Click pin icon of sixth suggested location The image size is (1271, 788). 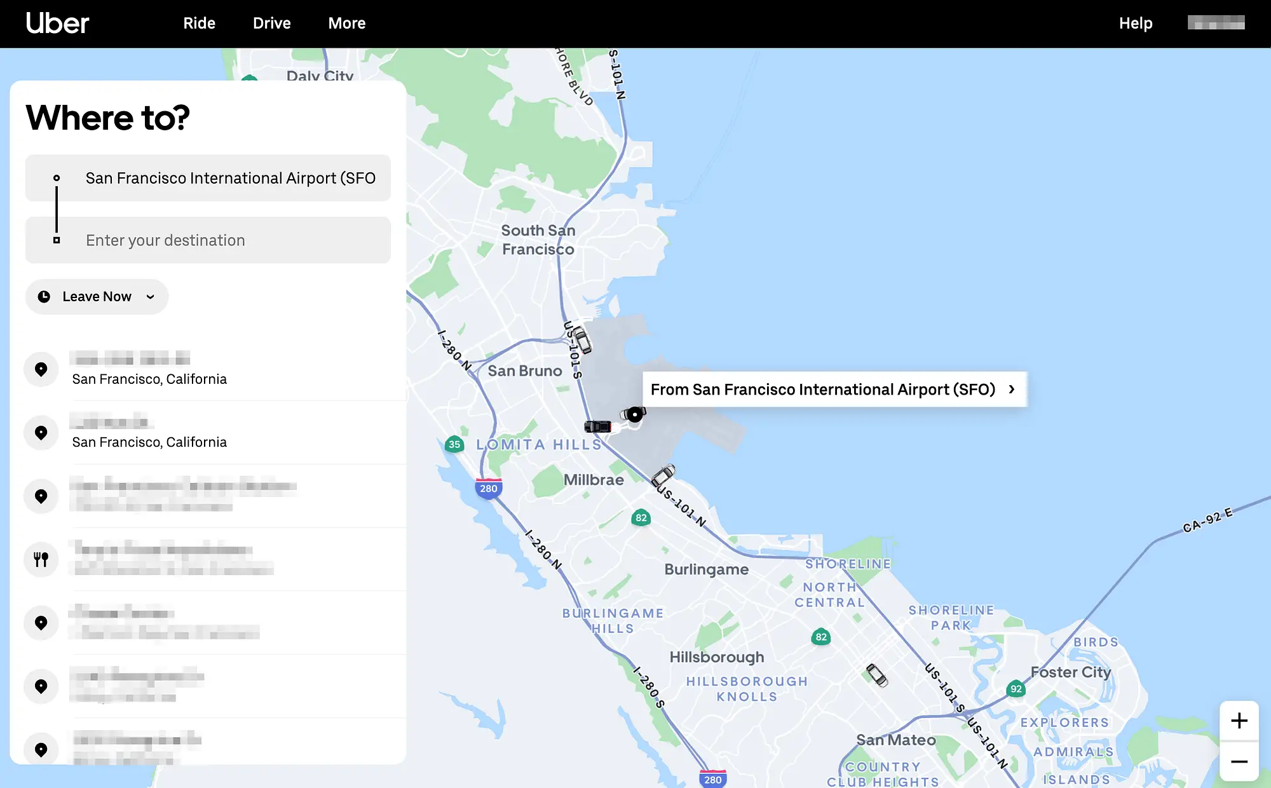[41, 686]
